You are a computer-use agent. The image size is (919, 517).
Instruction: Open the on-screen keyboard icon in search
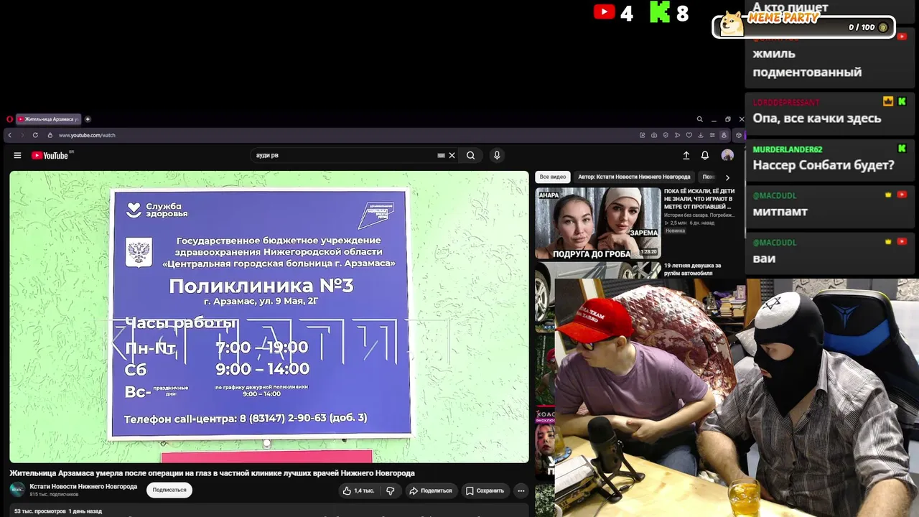pyautogui.click(x=441, y=155)
